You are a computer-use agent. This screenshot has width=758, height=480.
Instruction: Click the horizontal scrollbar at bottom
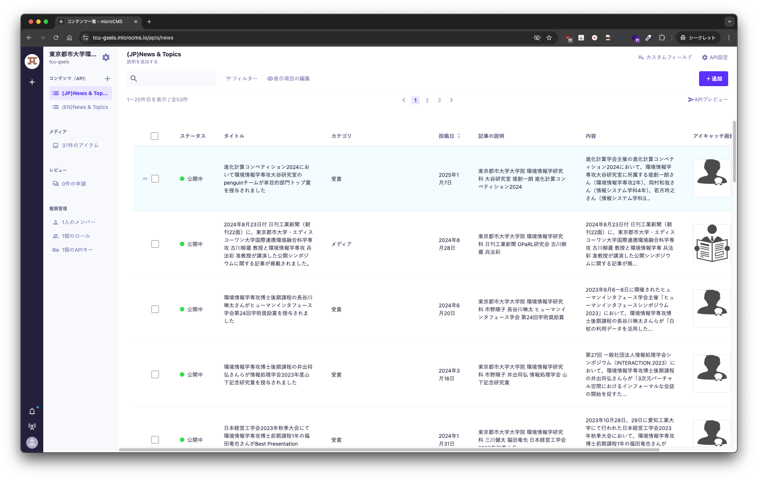[389, 450]
